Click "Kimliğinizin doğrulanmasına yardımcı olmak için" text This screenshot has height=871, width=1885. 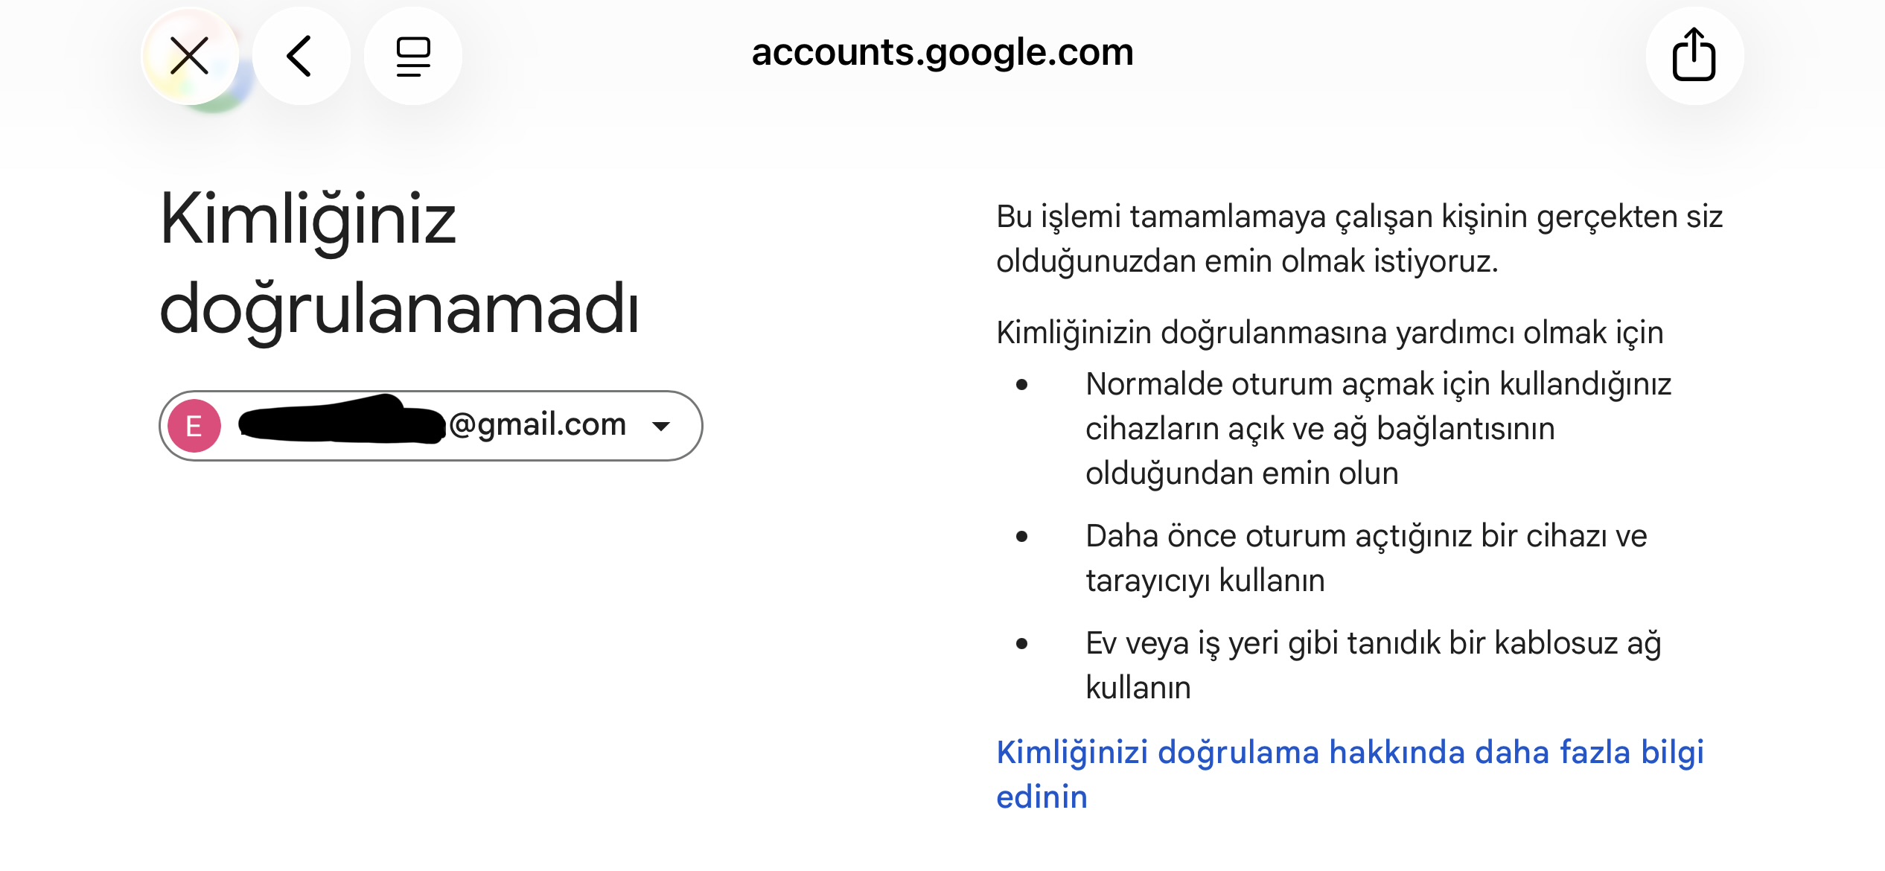[x=1330, y=333]
